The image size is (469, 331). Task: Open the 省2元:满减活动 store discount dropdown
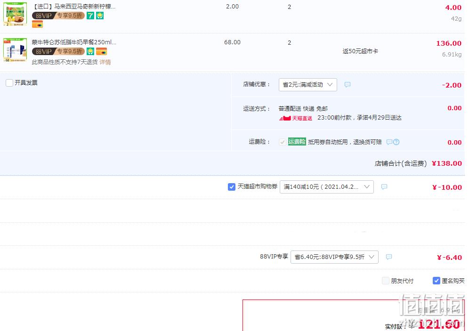(x=308, y=85)
